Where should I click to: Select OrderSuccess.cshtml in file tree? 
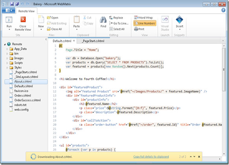[27, 100]
